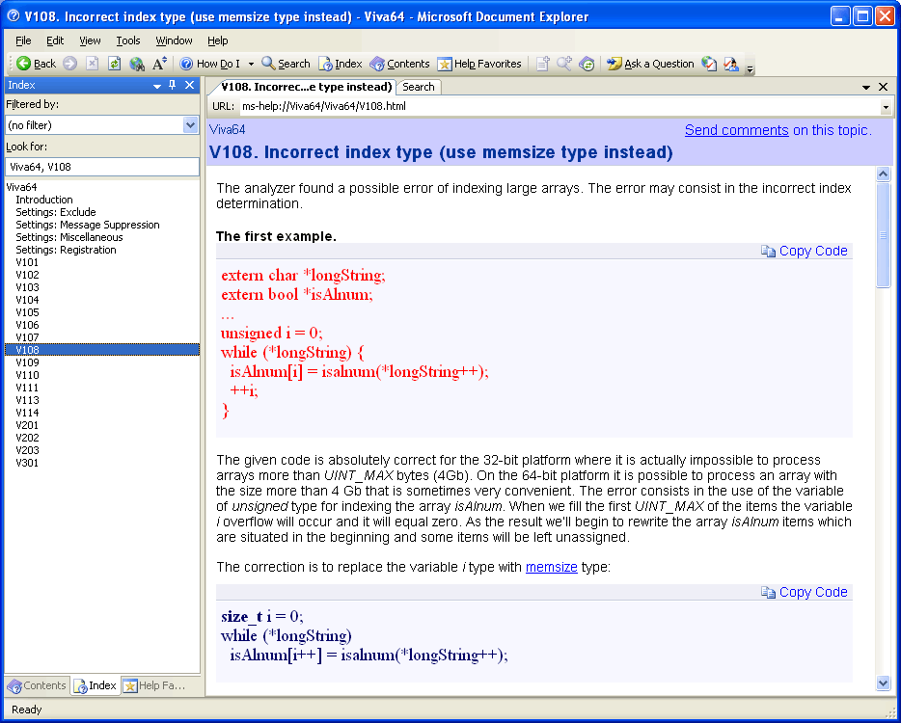
Task: Select Settings: Miscellaneous index entry
Action: click(x=68, y=238)
